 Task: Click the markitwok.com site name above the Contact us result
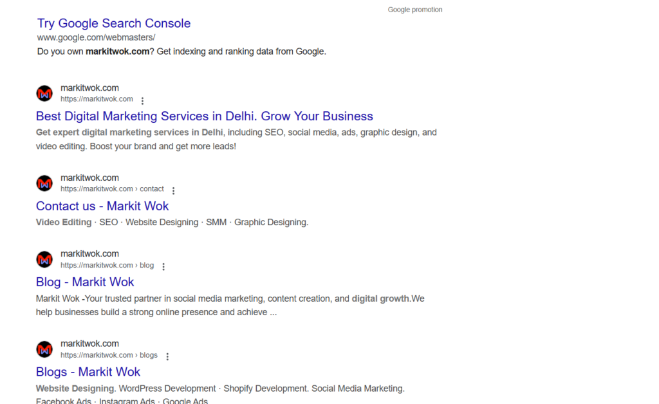click(x=89, y=178)
